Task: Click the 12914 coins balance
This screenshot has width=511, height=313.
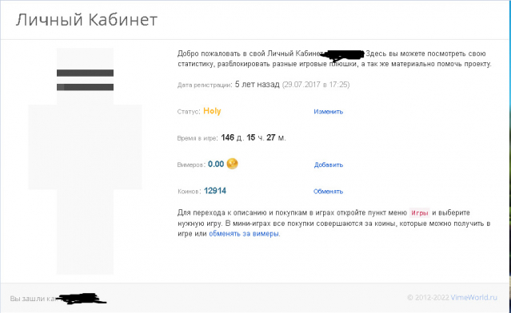Action: click(x=215, y=191)
